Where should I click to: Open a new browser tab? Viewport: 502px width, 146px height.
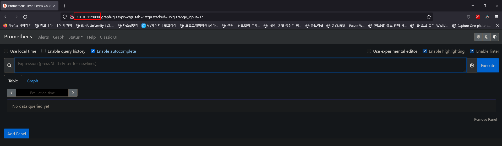click(x=64, y=6)
